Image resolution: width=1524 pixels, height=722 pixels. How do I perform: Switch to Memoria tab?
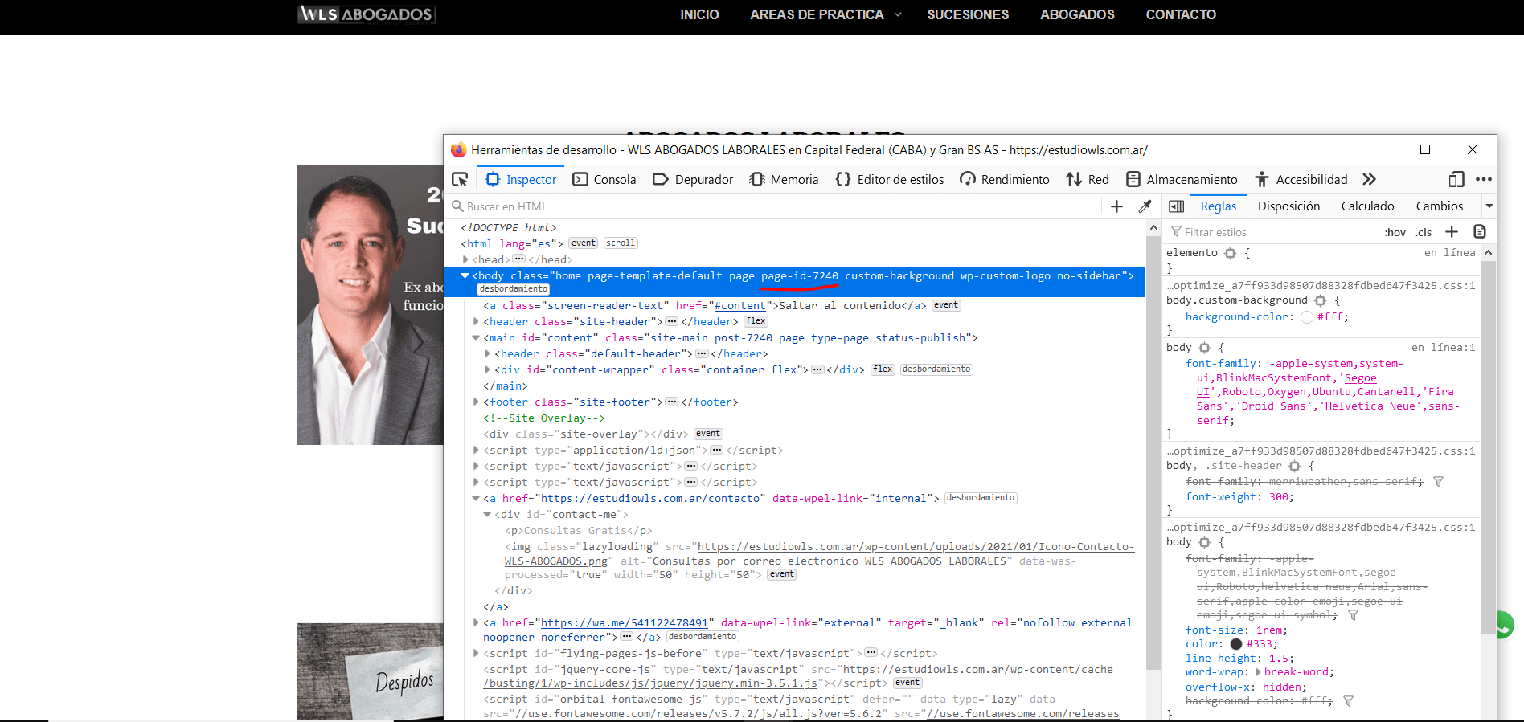pyautogui.click(x=784, y=179)
